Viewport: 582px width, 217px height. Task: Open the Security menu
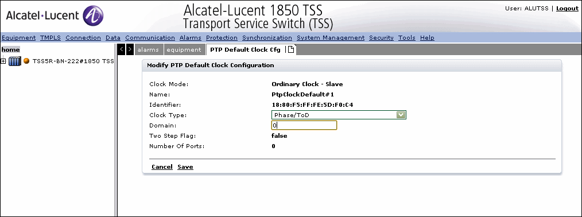(x=381, y=37)
